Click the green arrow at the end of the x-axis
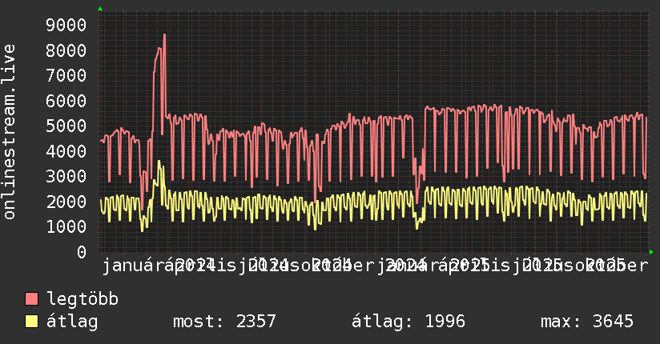 pyautogui.click(x=651, y=252)
